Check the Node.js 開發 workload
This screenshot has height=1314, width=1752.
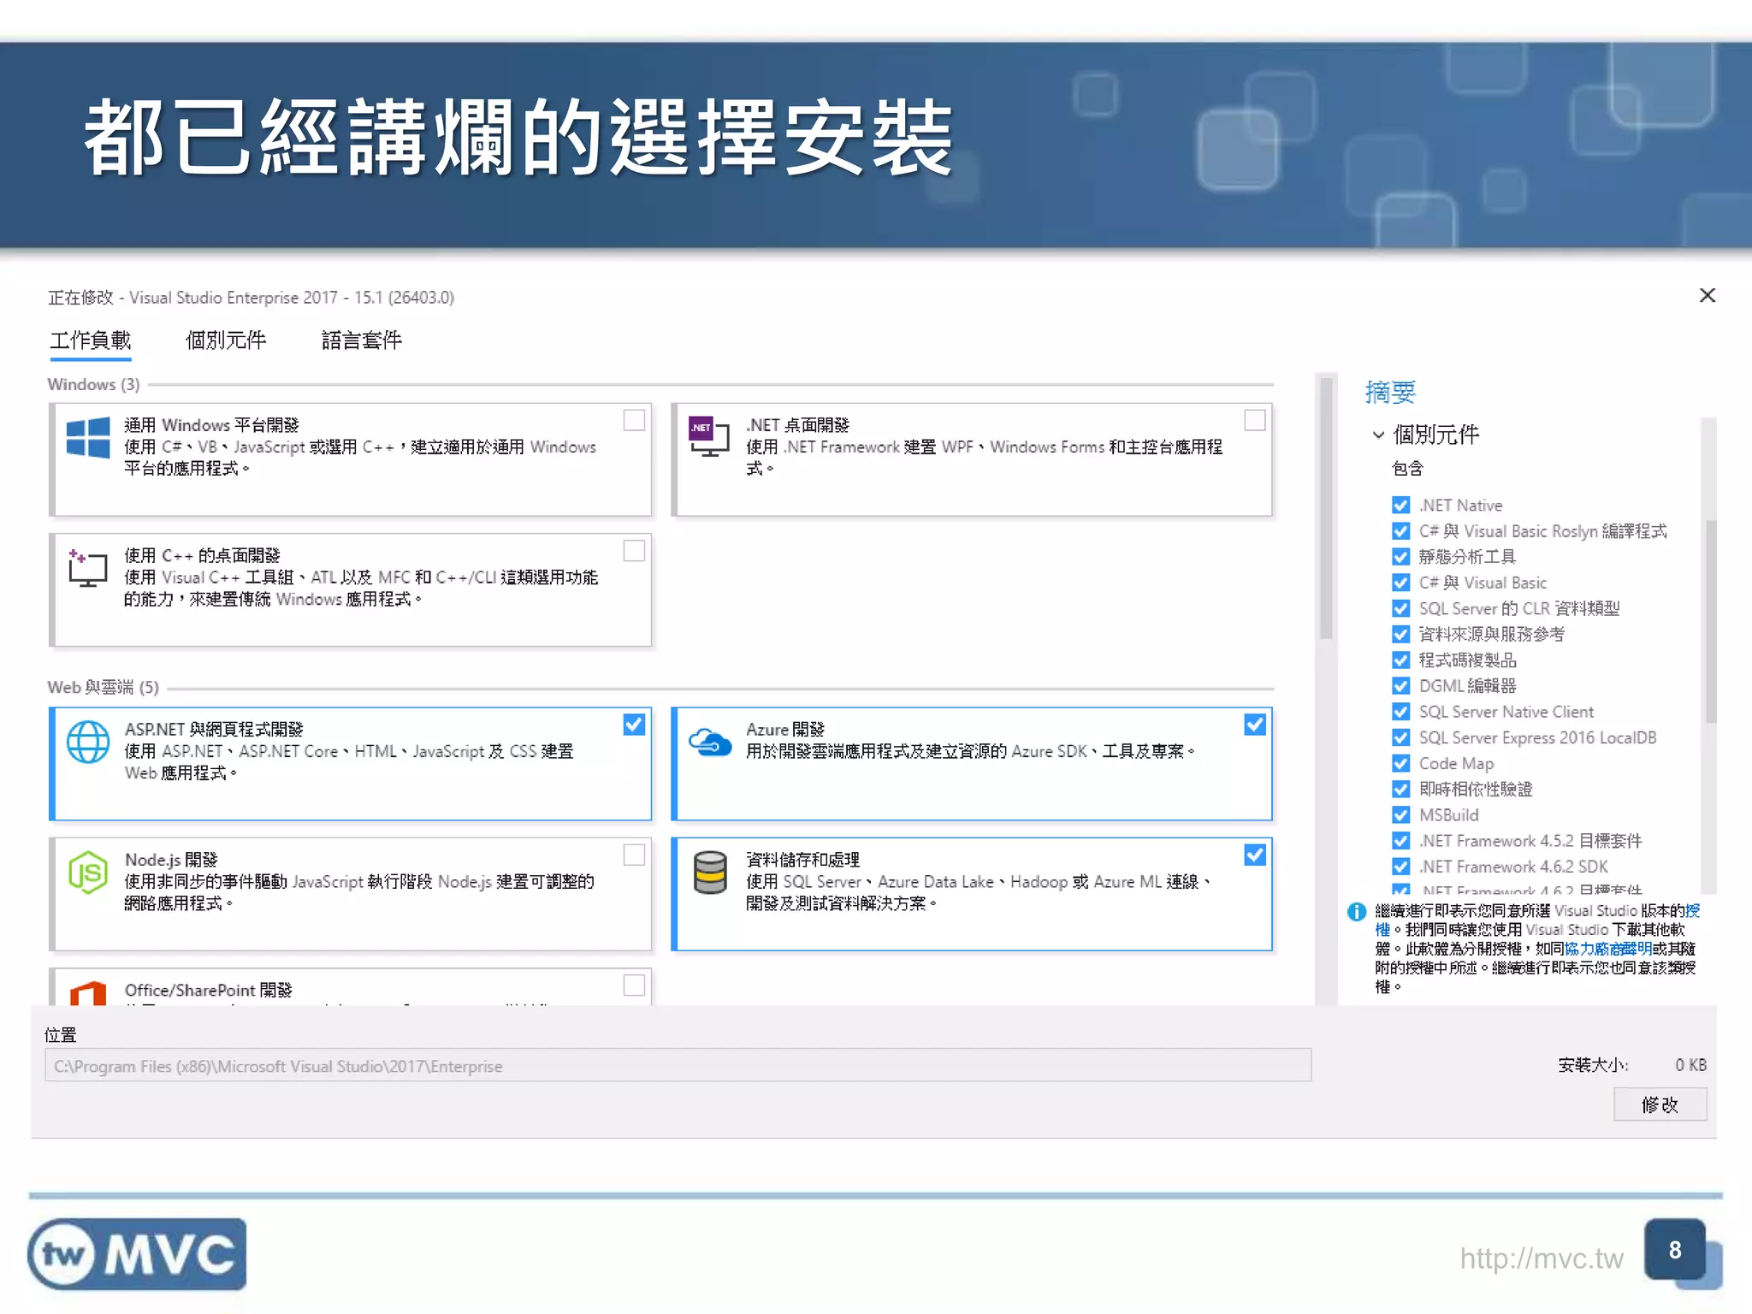[634, 855]
